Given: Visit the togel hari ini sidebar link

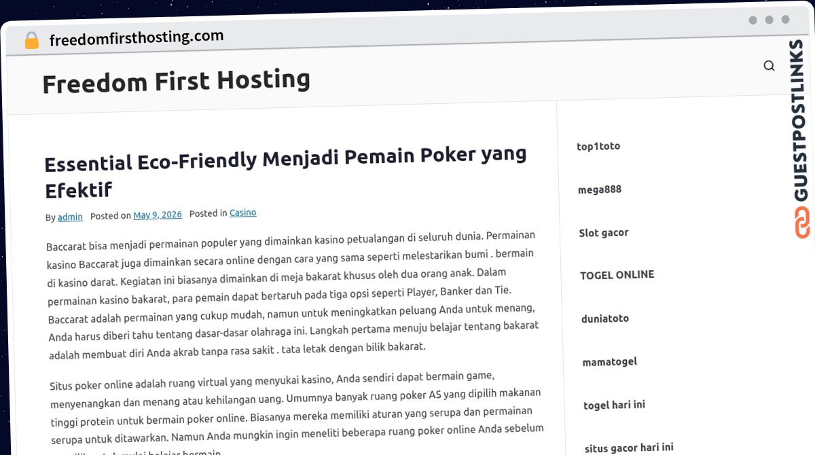Looking at the screenshot, I should point(615,405).
